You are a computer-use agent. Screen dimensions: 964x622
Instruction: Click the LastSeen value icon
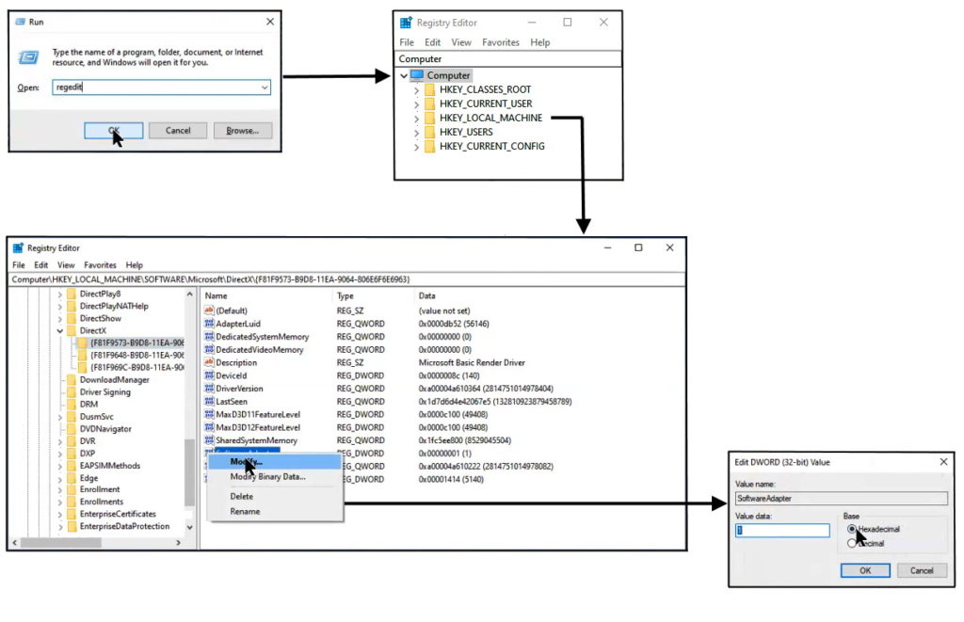(x=209, y=401)
